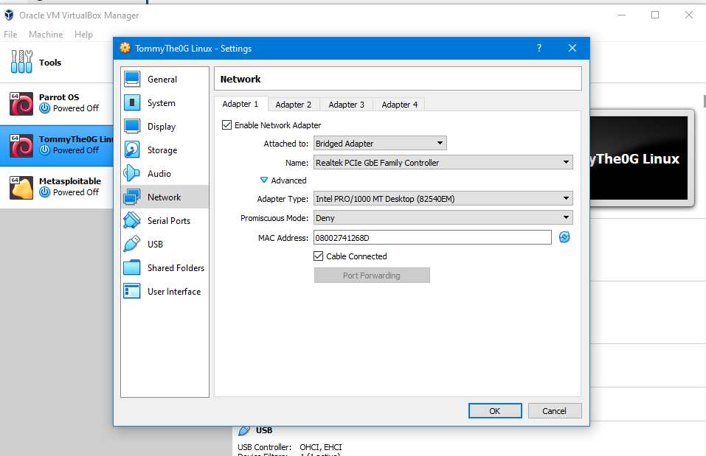The image size is (706, 456).
Task: Click the Storage label in settings list
Action: (x=162, y=150)
